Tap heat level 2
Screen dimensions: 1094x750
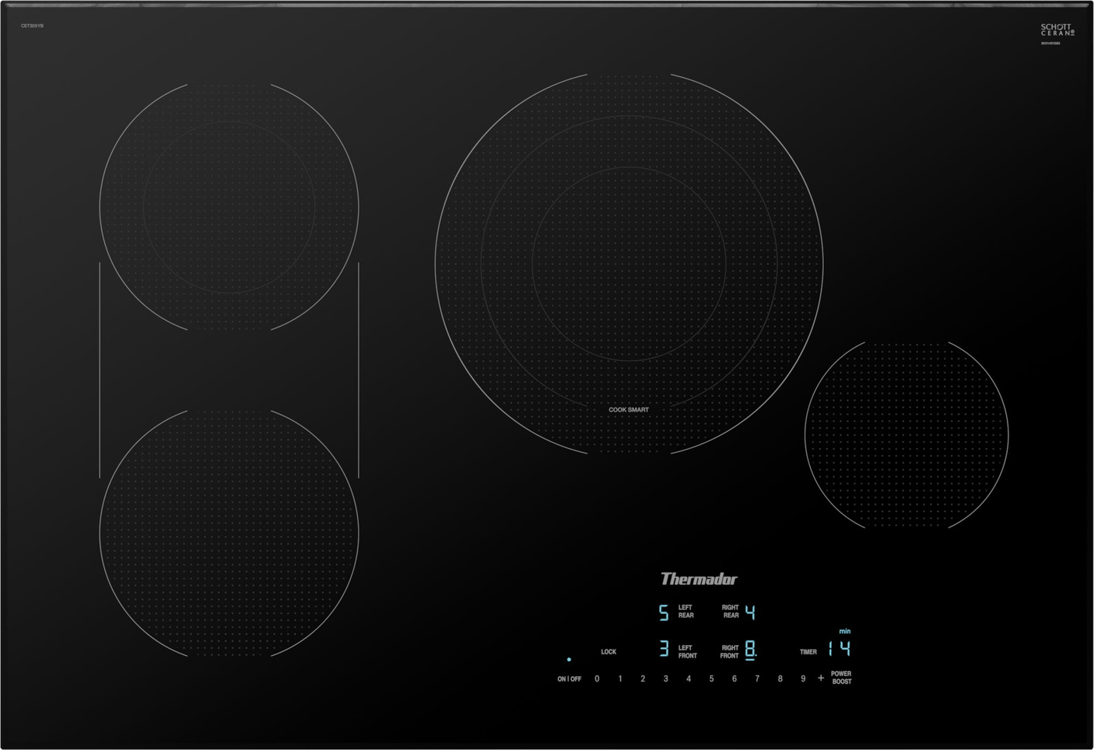(x=643, y=679)
